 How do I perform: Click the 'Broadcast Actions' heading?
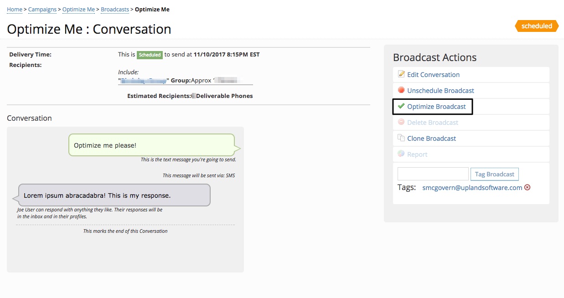pyautogui.click(x=435, y=57)
